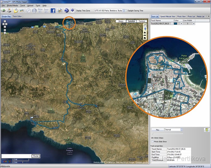
Task: Click the KMZ export toolbar icon
Action: point(72,11)
